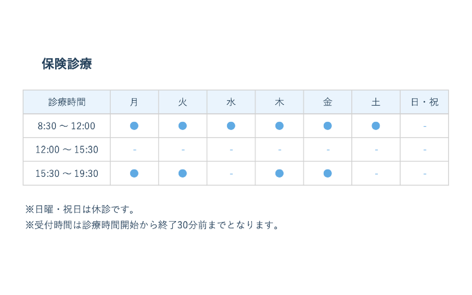Viewport: 472px width, 295px height.
Task: Click the 日・祝 column header
Action: tap(424, 102)
